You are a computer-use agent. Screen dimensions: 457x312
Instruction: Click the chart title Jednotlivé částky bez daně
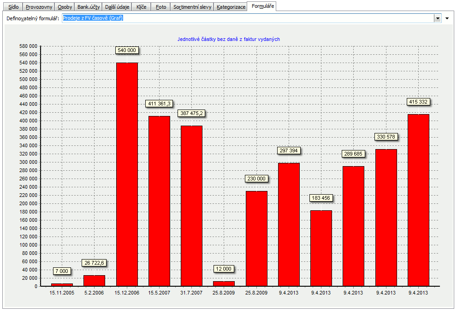(229, 39)
